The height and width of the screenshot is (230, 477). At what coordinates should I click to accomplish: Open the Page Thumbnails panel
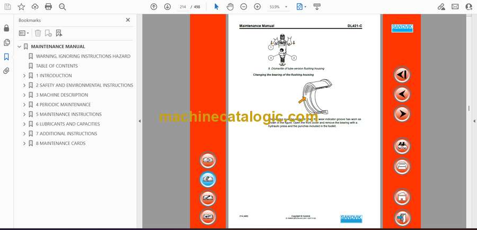[6, 42]
